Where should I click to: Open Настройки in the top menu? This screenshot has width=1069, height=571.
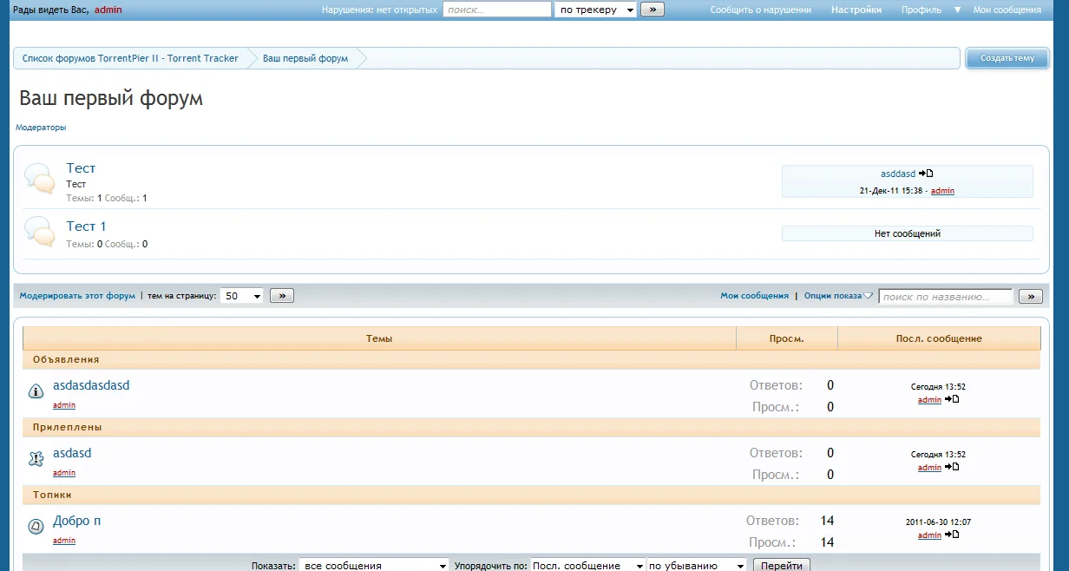click(856, 10)
